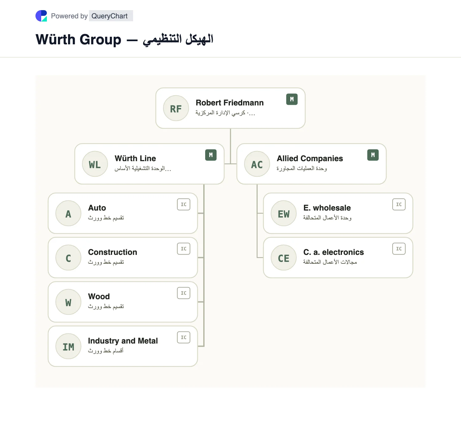Click the 'Powered by' label

click(x=69, y=16)
